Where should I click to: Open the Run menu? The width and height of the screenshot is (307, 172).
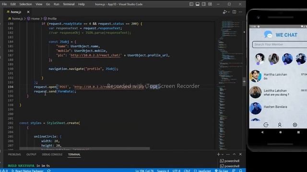click(57, 4)
